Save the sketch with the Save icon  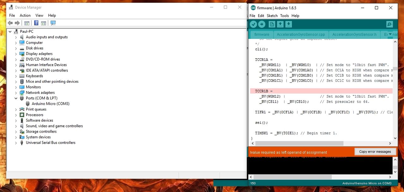pyautogui.click(x=289, y=24)
